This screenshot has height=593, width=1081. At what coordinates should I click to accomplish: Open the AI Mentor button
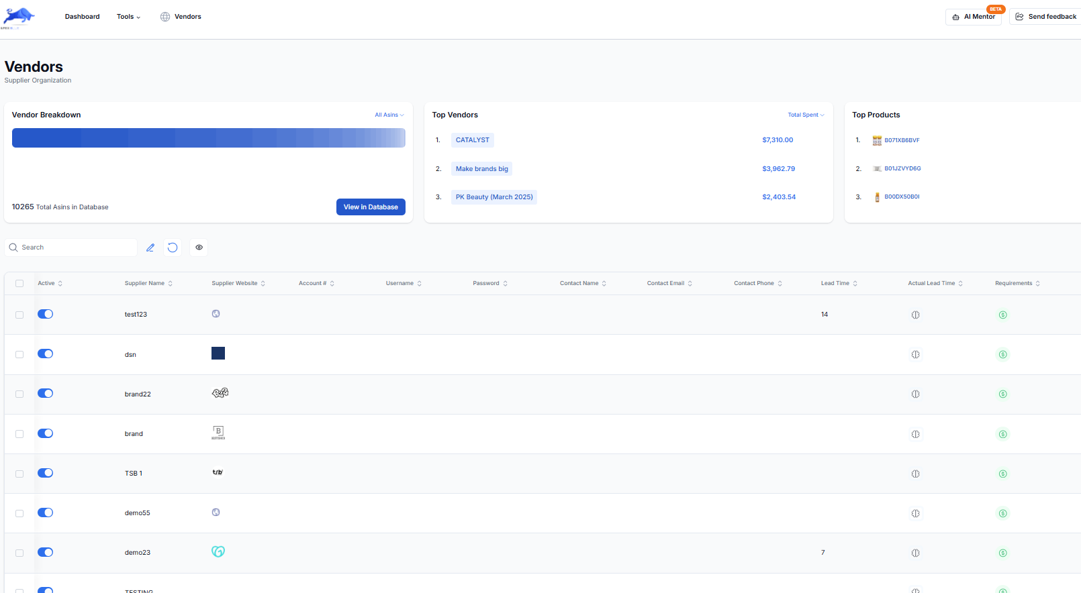974,17
